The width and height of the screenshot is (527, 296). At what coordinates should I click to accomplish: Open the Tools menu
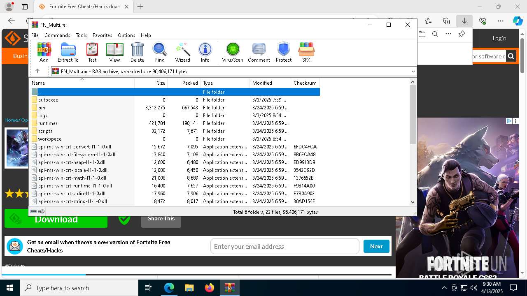81,35
